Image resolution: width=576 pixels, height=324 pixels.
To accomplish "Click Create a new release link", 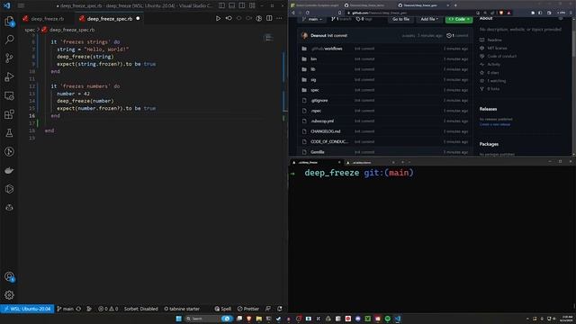I will pos(495,124).
